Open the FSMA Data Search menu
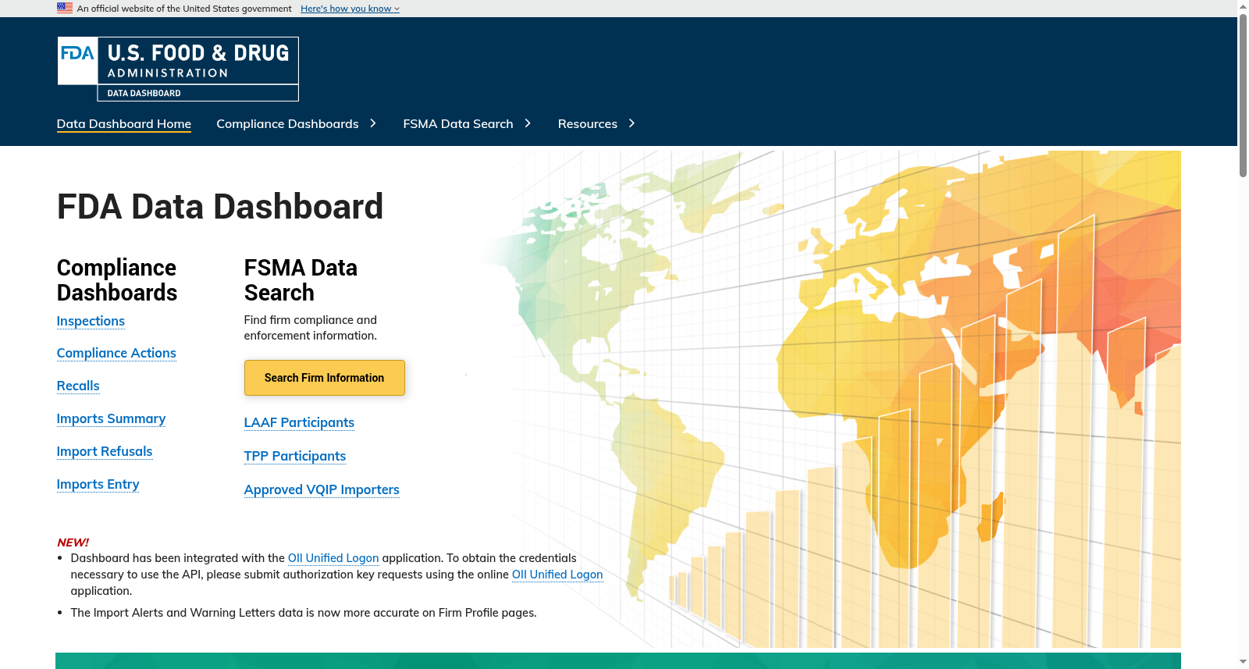 tap(458, 123)
